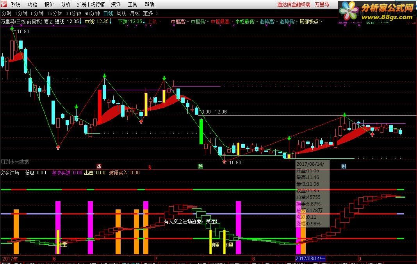Open the 扩展市场行情 menu
The height and width of the screenshot is (264, 417).
click(91, 4)
